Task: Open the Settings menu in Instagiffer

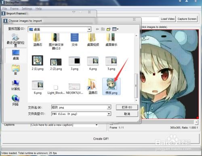Action: tap(27, 8)
